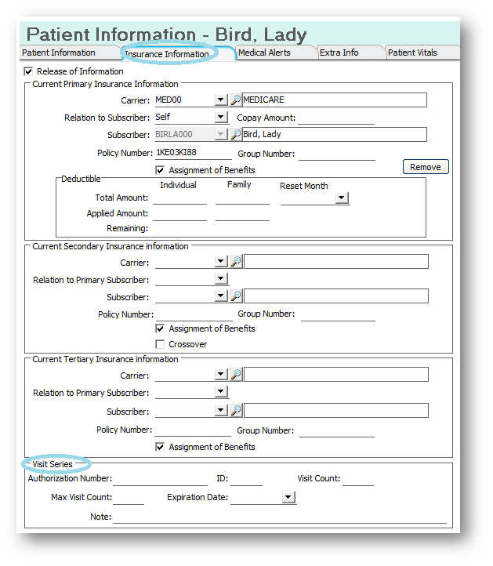Click primary Subscriber magnifier lookup icon

coord(236,134)
